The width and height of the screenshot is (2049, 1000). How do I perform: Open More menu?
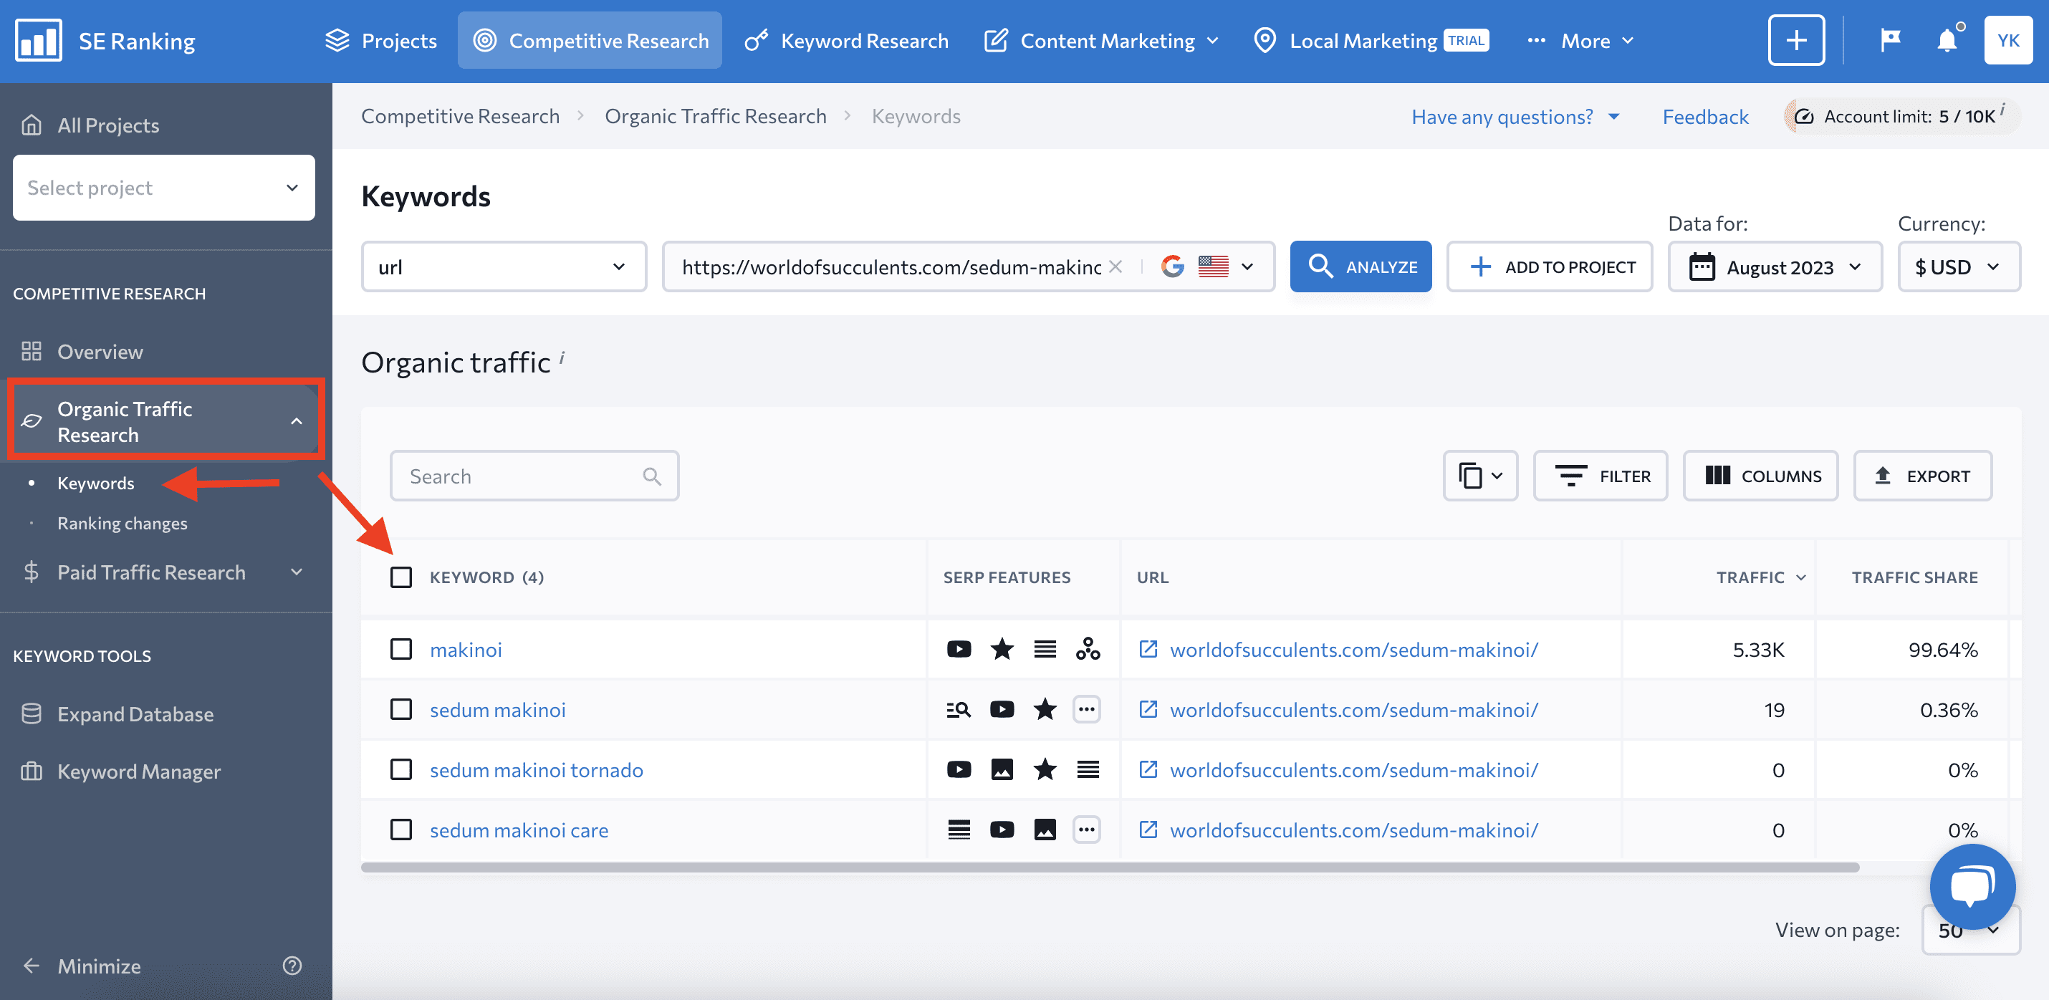[x=1581, y=40]
